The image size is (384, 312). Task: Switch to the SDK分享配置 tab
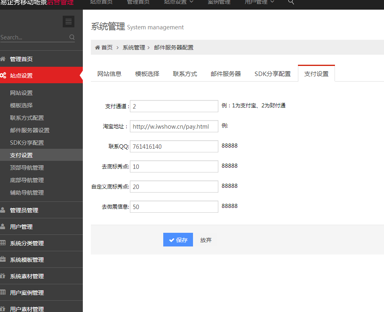coord(273,74)
